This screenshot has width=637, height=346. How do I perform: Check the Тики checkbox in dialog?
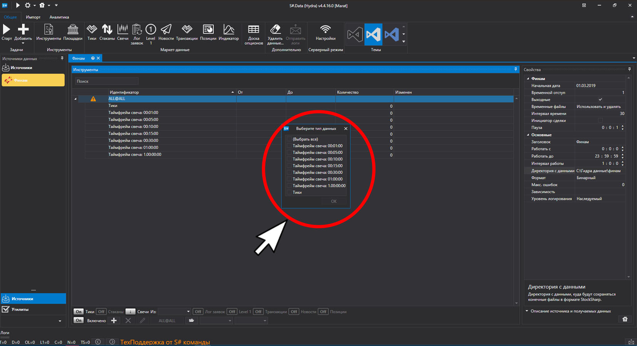[289, 192]
